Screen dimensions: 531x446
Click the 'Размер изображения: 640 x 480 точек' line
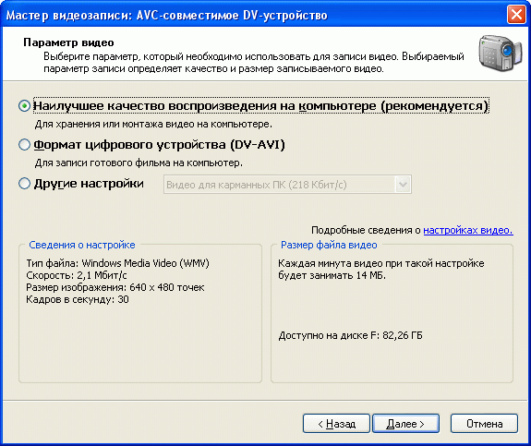[x=115, y=287]
